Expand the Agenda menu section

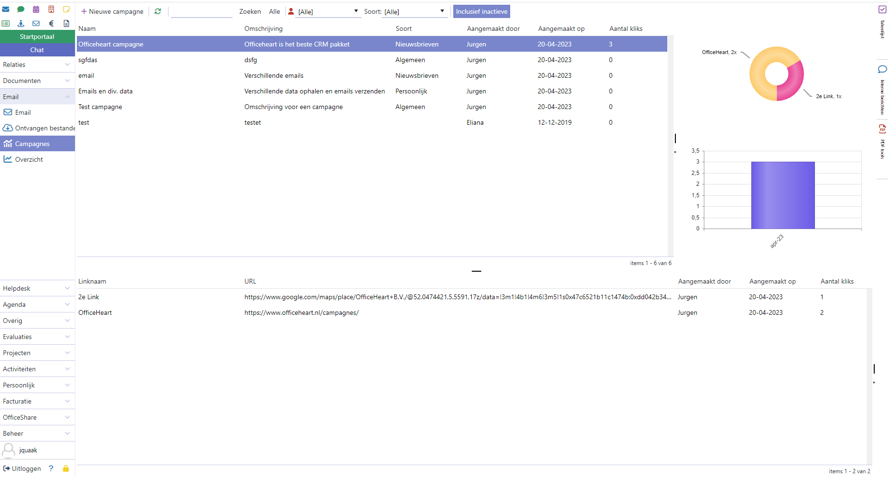pos(37,304)
